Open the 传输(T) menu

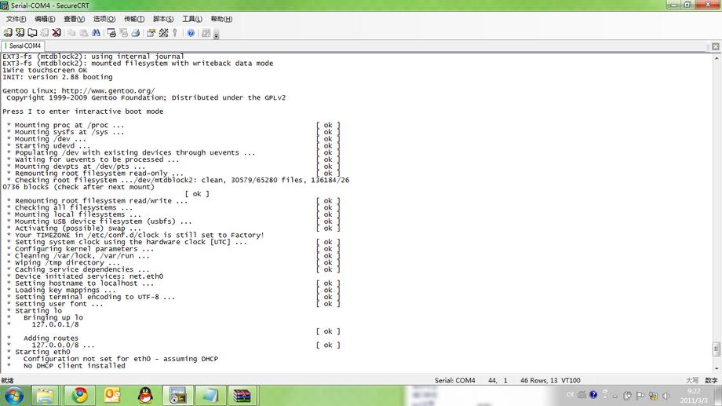point(134,19)
